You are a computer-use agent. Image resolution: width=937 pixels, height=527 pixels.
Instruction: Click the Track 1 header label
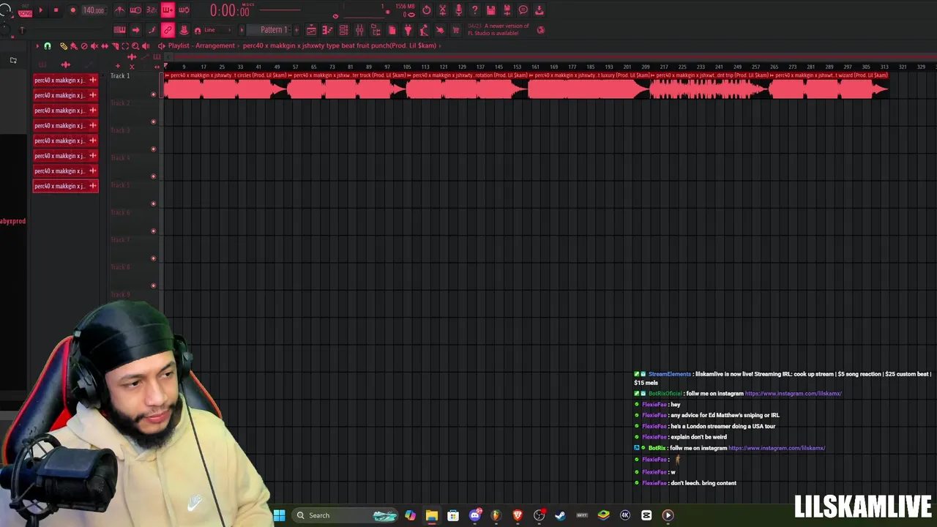(x=120, y=76)
